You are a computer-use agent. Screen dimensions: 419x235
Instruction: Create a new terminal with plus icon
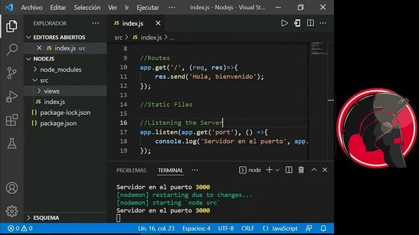click(269, 170)
